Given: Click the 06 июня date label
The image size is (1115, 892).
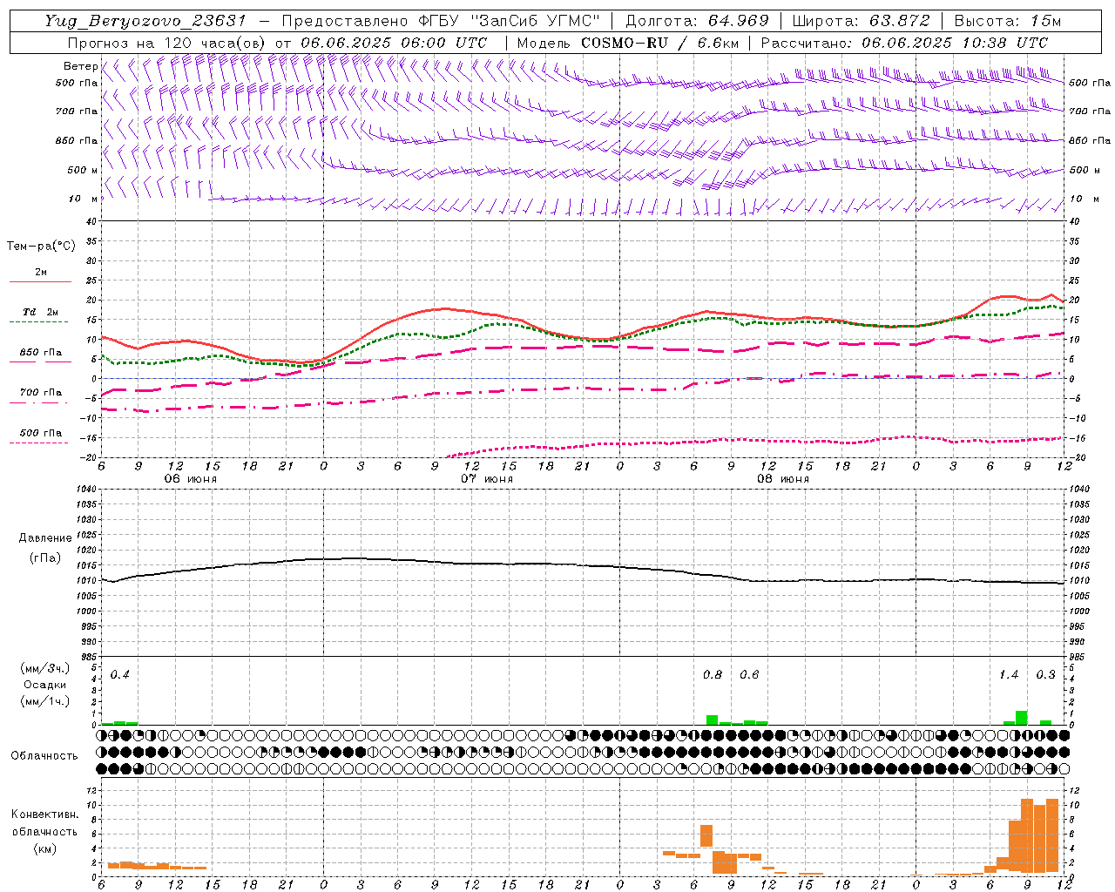Looking at the screenshot, I should (x=191, y=479).
